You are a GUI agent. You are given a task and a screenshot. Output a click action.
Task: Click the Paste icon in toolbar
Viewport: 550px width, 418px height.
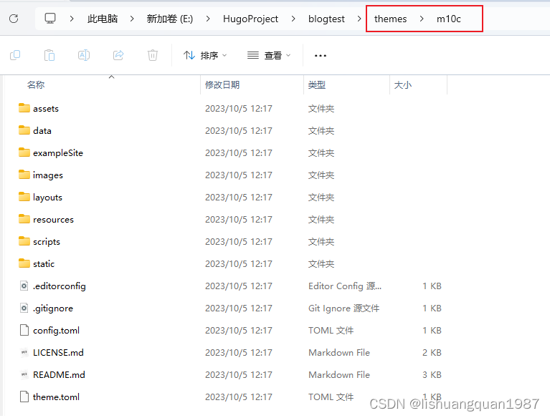(49, 55)
